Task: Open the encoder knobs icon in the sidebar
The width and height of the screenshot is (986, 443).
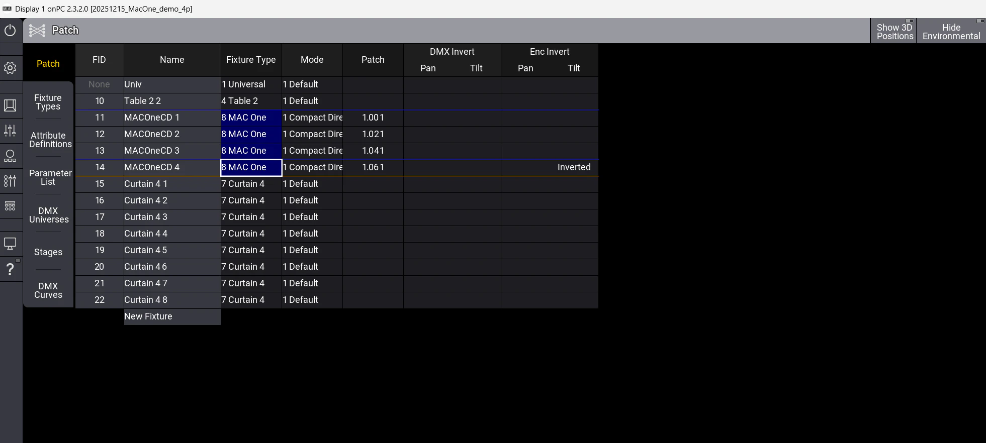Action: (11, 181)
